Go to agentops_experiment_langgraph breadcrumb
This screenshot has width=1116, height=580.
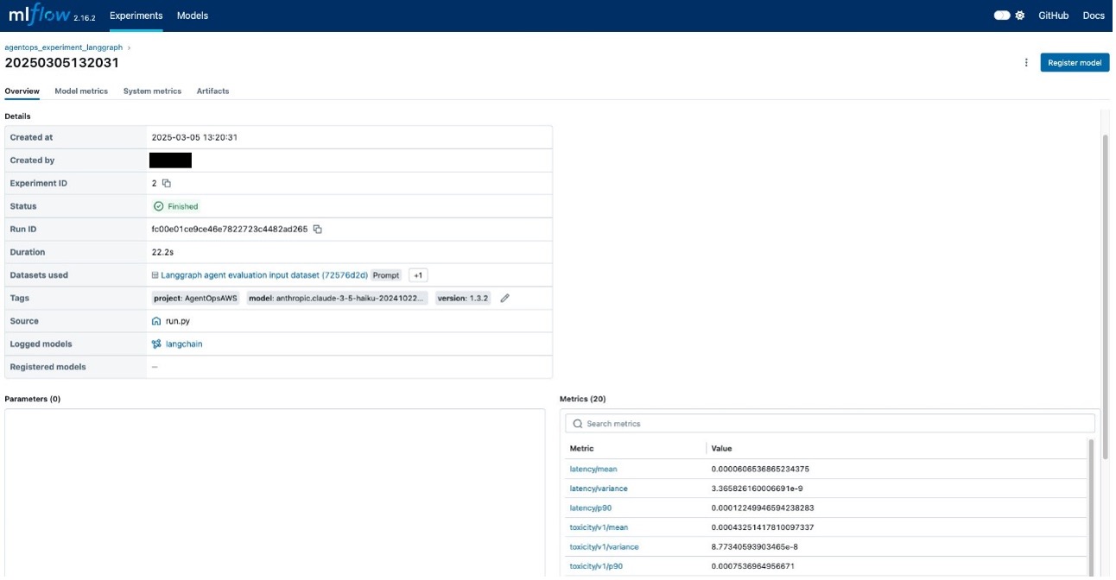pyautogui.click(x=63, y=47)
